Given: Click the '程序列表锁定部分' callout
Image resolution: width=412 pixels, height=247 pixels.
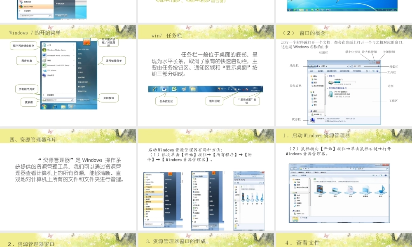Looking at the screenshot, I should coord(23,46).
